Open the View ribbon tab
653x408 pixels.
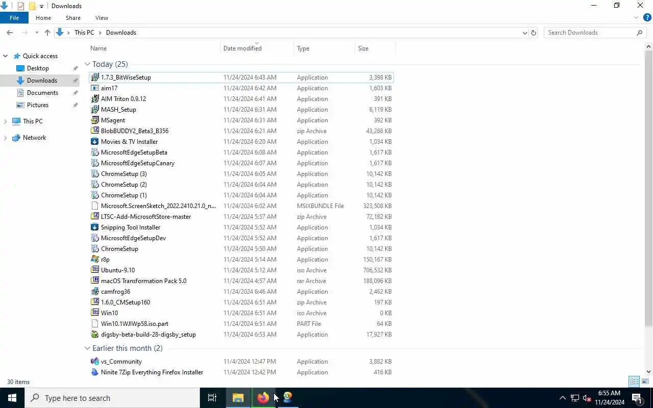pyautogui.click(x=102, y=18)
